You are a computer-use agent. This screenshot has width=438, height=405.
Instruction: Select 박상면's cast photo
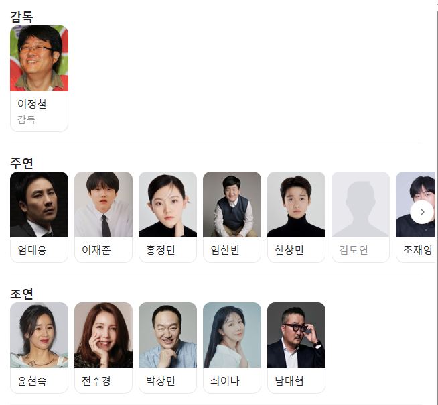coord(167,335)
